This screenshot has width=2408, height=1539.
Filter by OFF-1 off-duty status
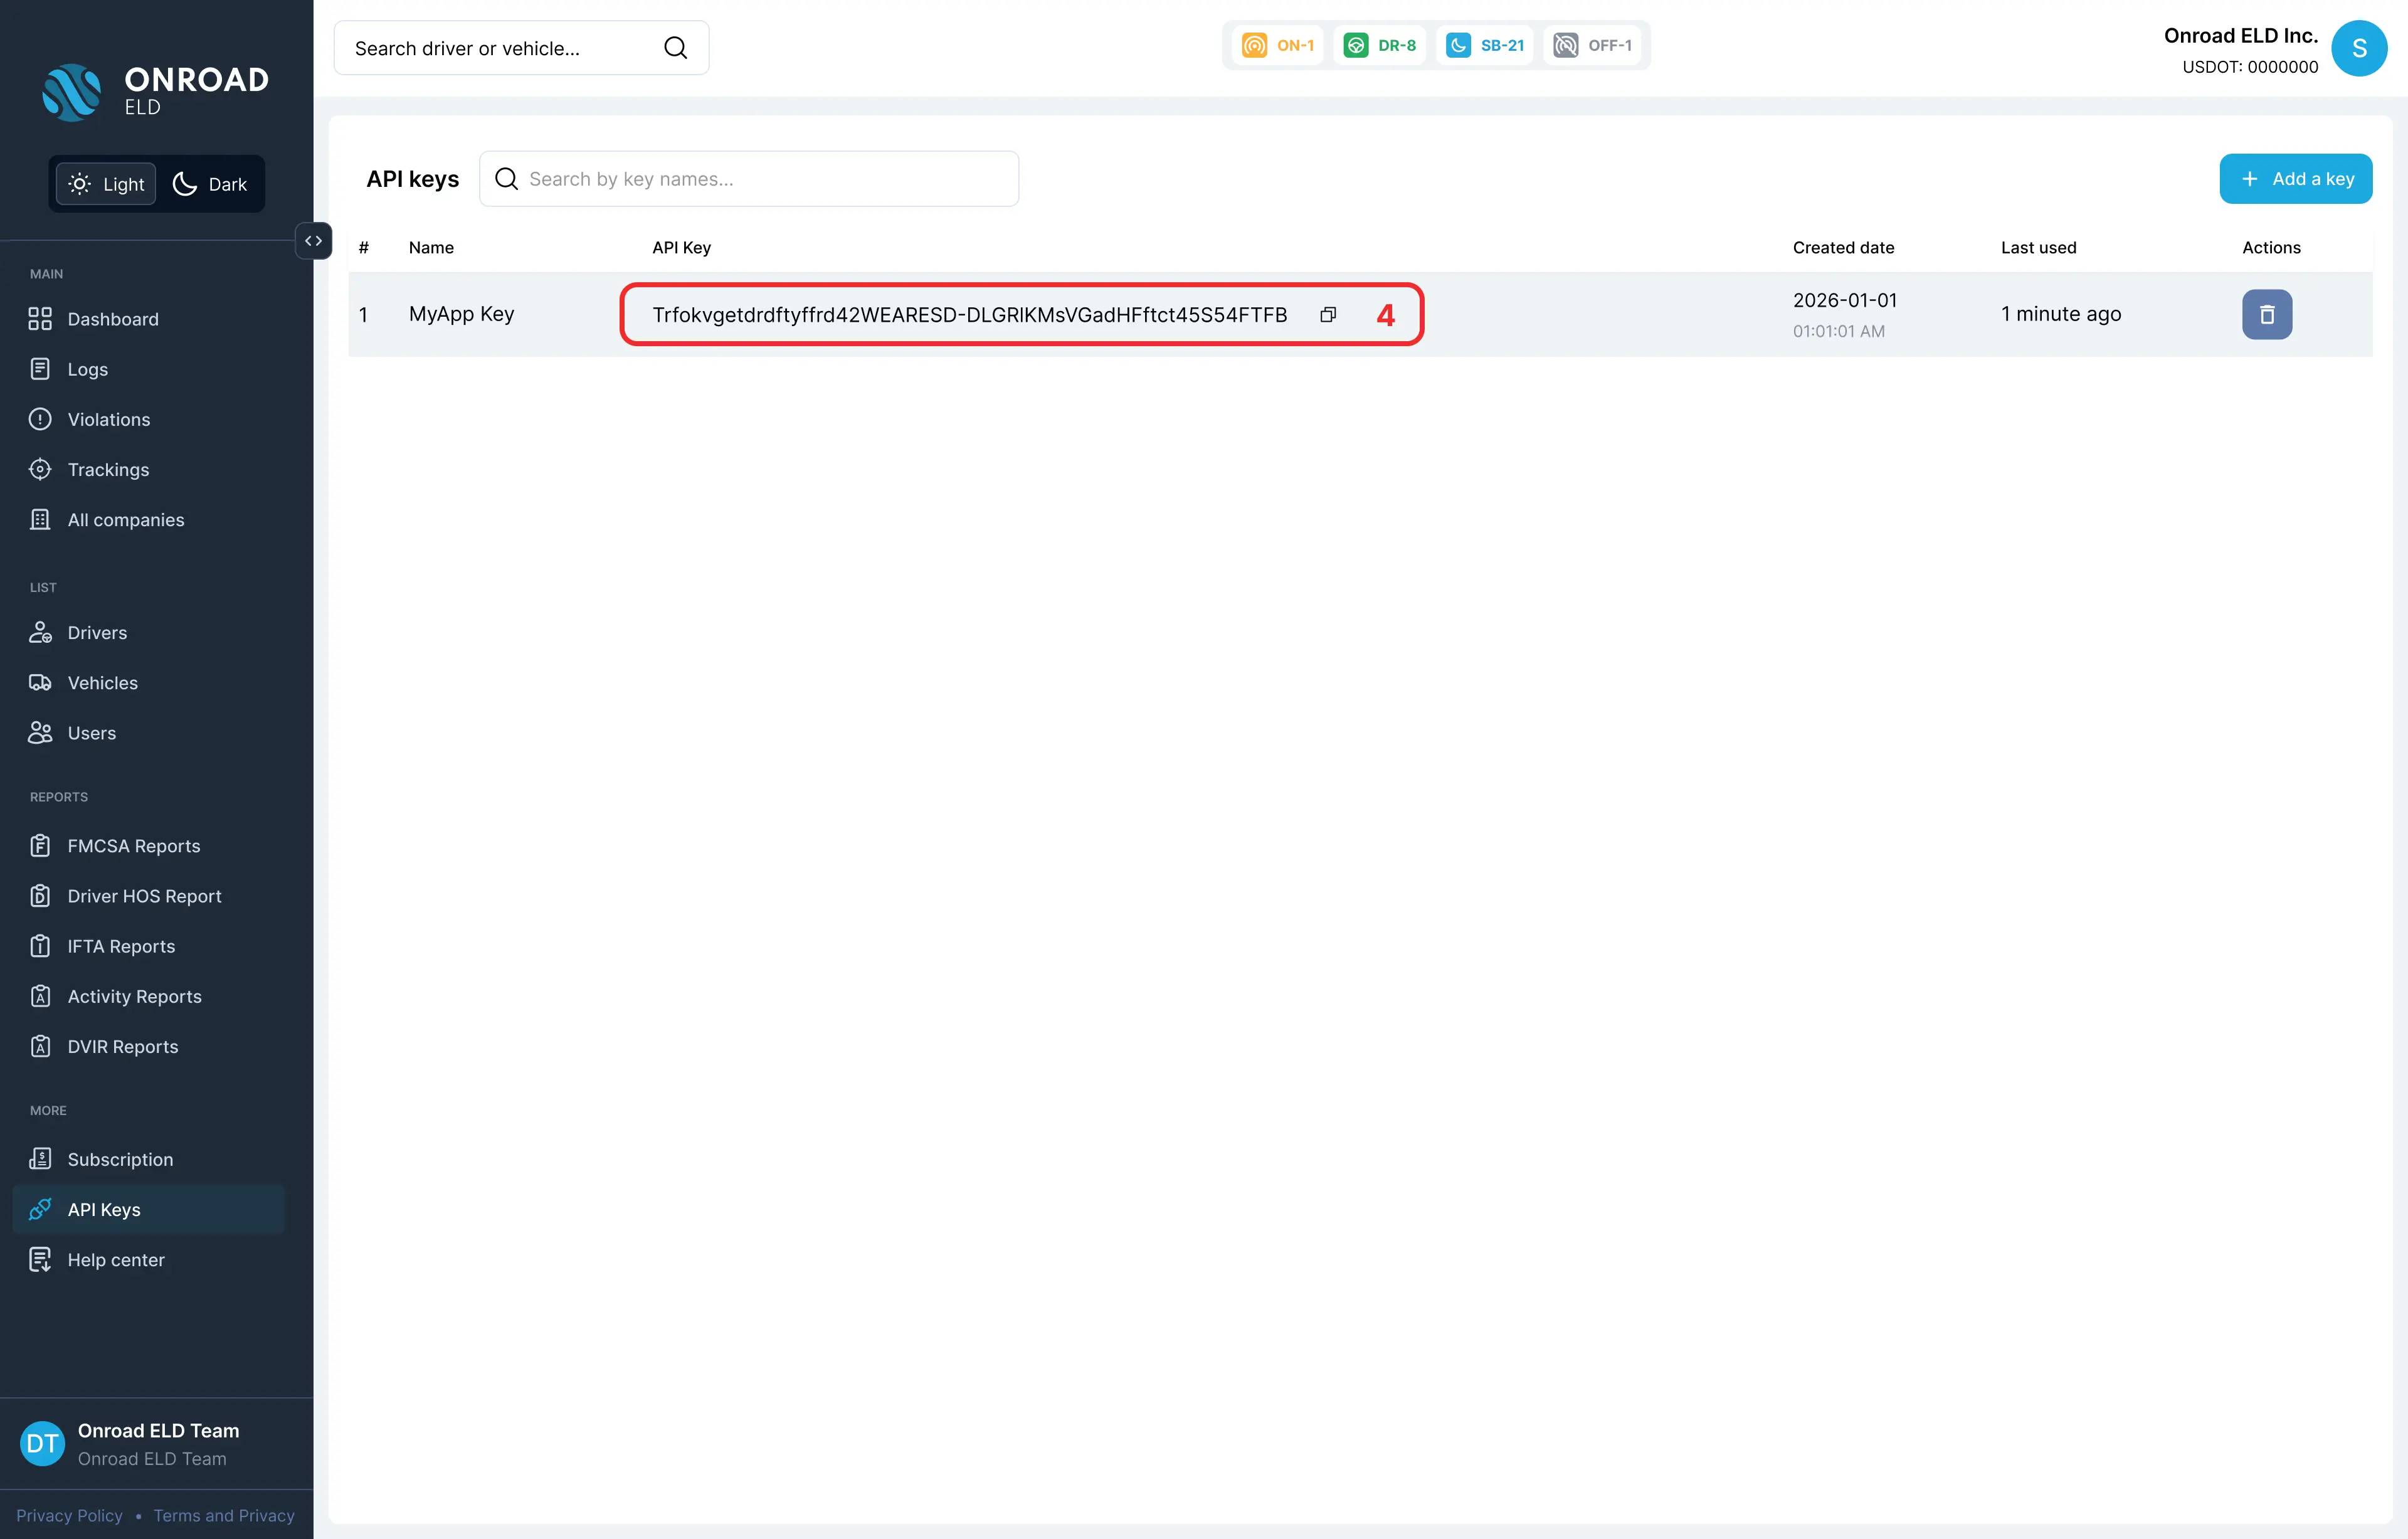tap(1593, 45)
